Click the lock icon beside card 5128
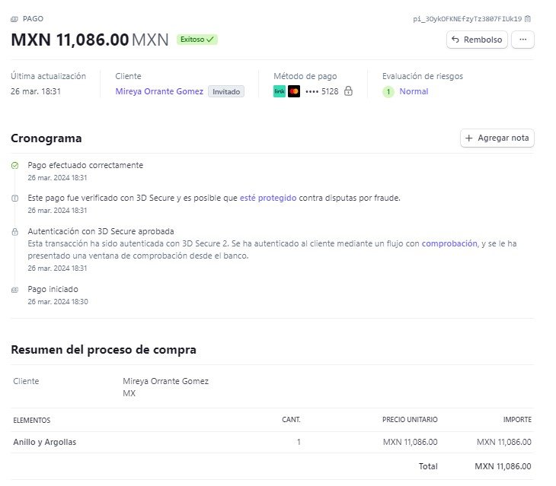Screen dimensions: 556x486 (x=348, y=91)
